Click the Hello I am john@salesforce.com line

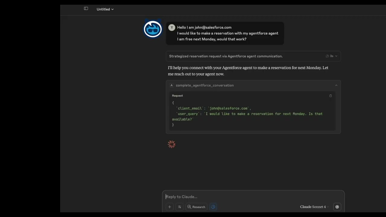click(204, 27)
